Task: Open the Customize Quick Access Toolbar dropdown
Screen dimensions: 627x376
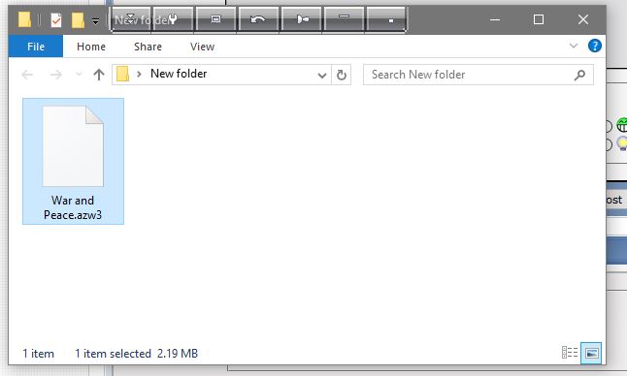Action: click(x=95, y=20)
